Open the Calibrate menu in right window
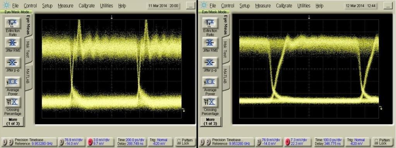The height and width of the screenshot is (148, 396). pos(284,6)
